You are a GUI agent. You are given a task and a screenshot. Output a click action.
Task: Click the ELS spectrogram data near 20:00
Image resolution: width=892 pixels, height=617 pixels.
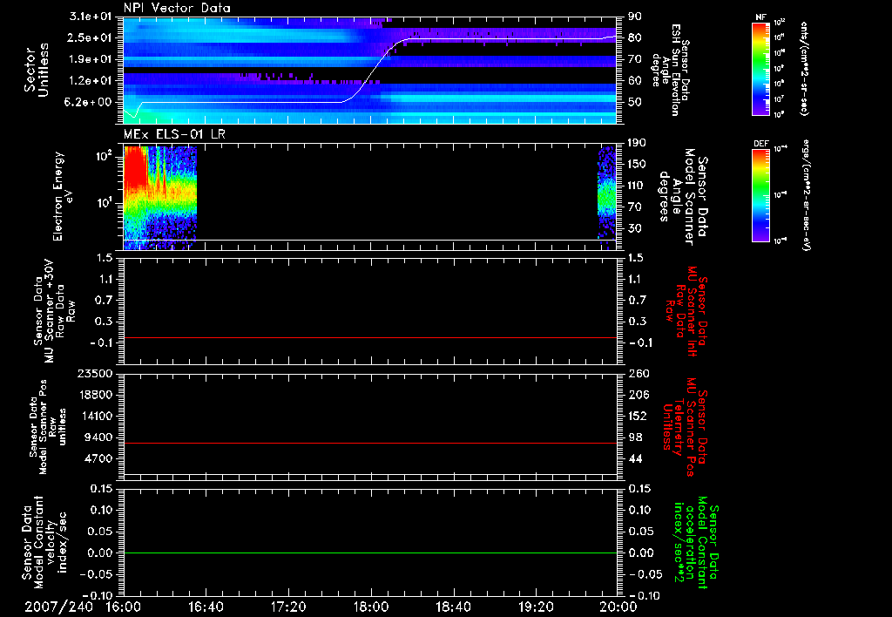click(x=607, y=196)
